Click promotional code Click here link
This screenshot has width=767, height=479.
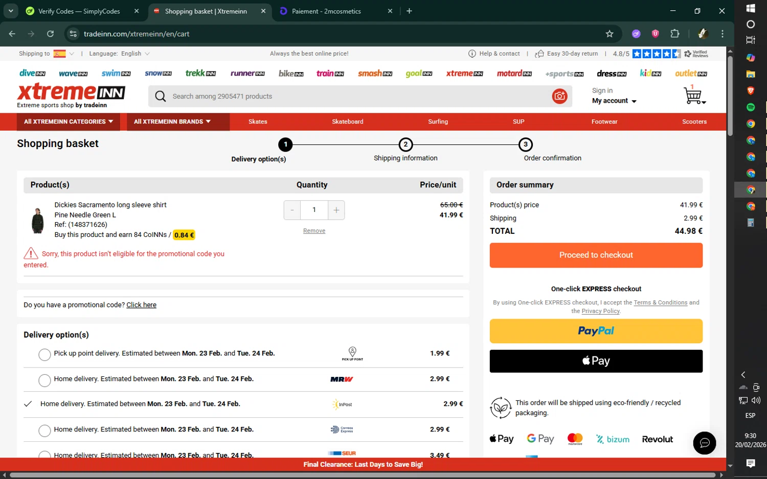point(142,305)
